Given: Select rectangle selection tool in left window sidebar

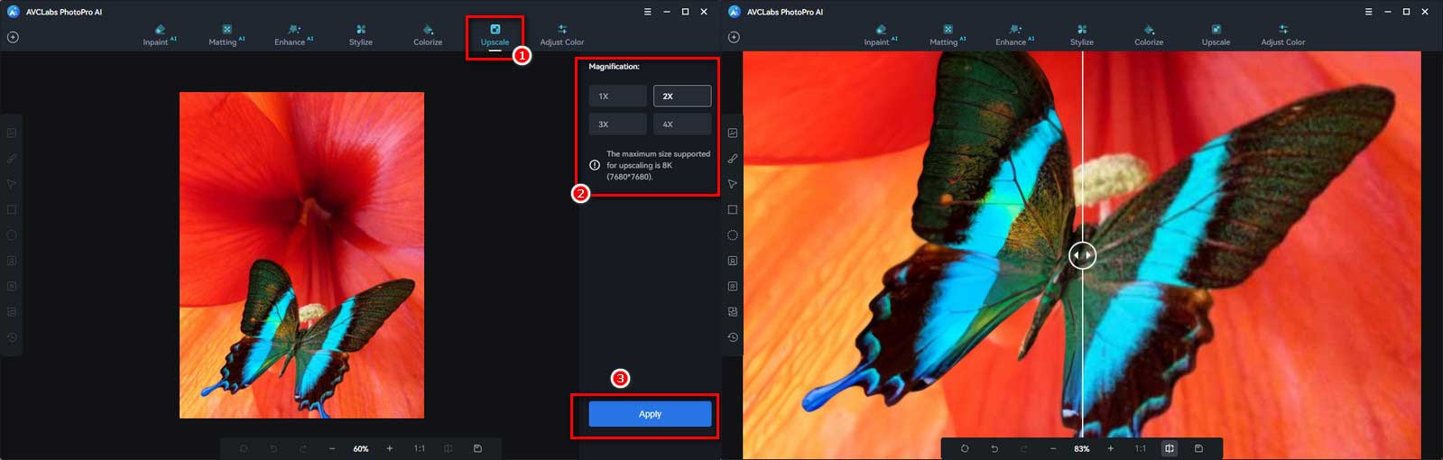Looking at the screenshot, I should tap(12, 209).
